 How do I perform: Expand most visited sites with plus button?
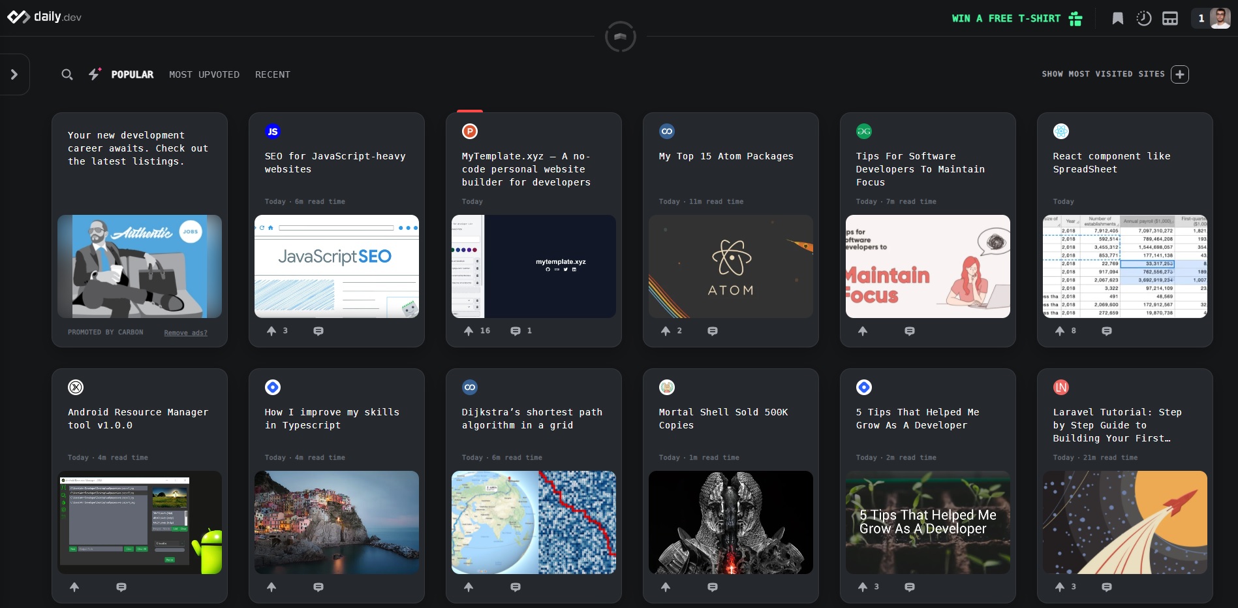(1179, 74)
